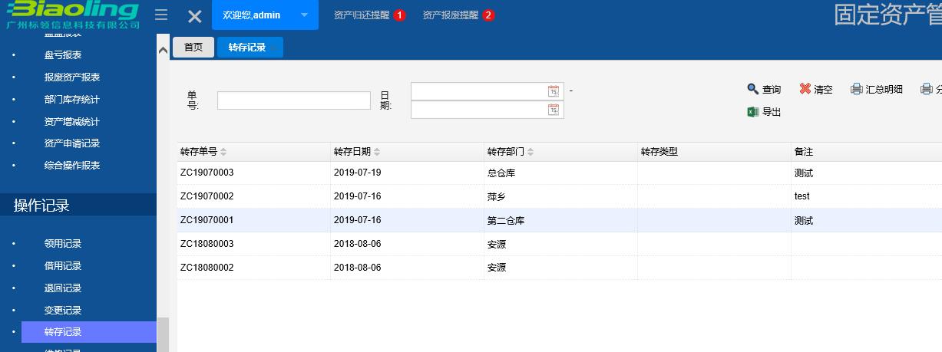Viewport: 942px width, 352px height.
Task: Open the 欢迎您,admin user dropdown
Action: (265, 15)
